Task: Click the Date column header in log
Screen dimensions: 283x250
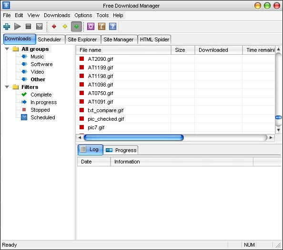Action: (x=94, y=162)
